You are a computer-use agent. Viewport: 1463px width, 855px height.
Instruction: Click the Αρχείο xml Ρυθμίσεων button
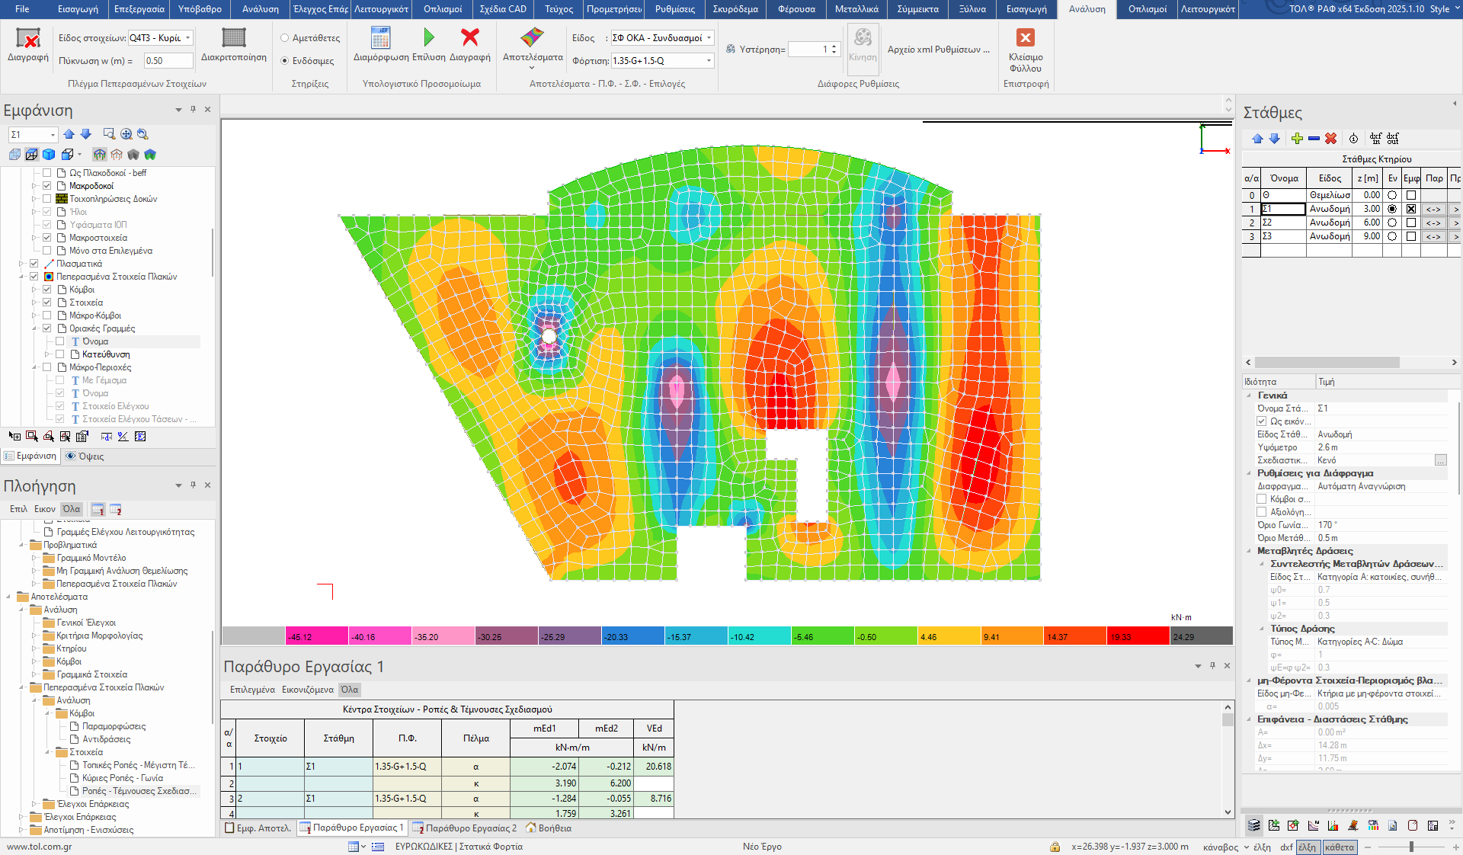[x=938, y=50]
